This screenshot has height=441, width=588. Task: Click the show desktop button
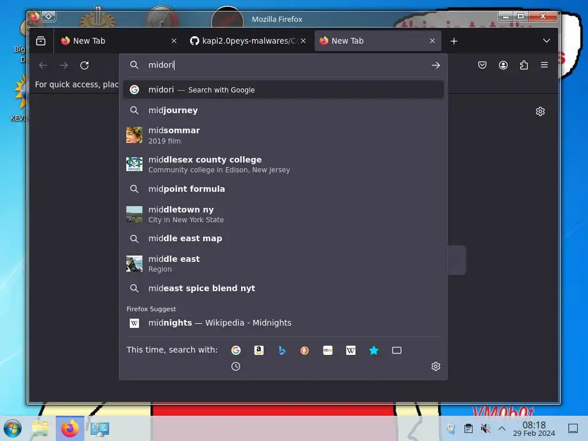[x=573, y=428]
